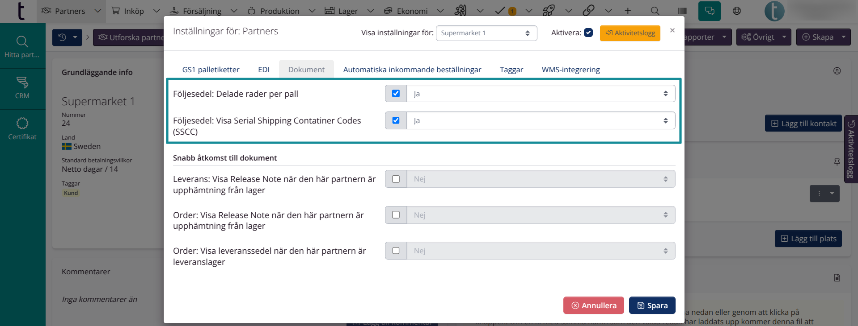
Task: Click the plus icon in top bar
Action: [x=628, y=11]
